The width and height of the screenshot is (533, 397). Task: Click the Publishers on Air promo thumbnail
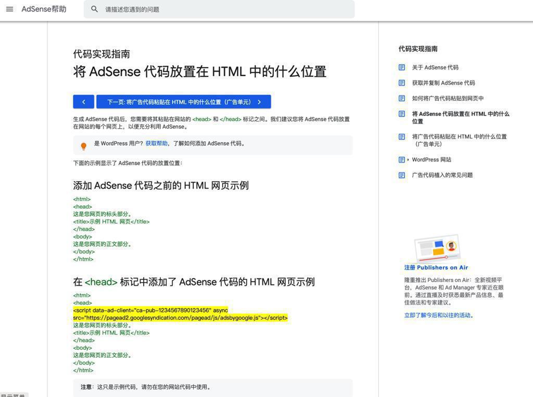click(x=437, y=248)
